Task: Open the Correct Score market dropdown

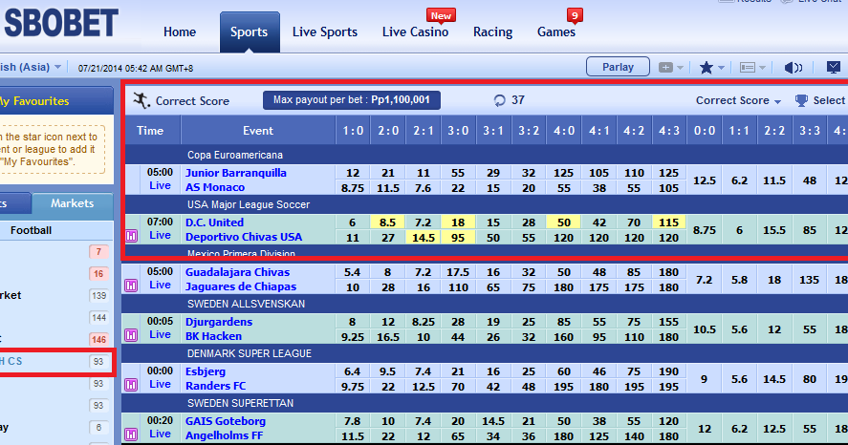Action: pos(738,100)
